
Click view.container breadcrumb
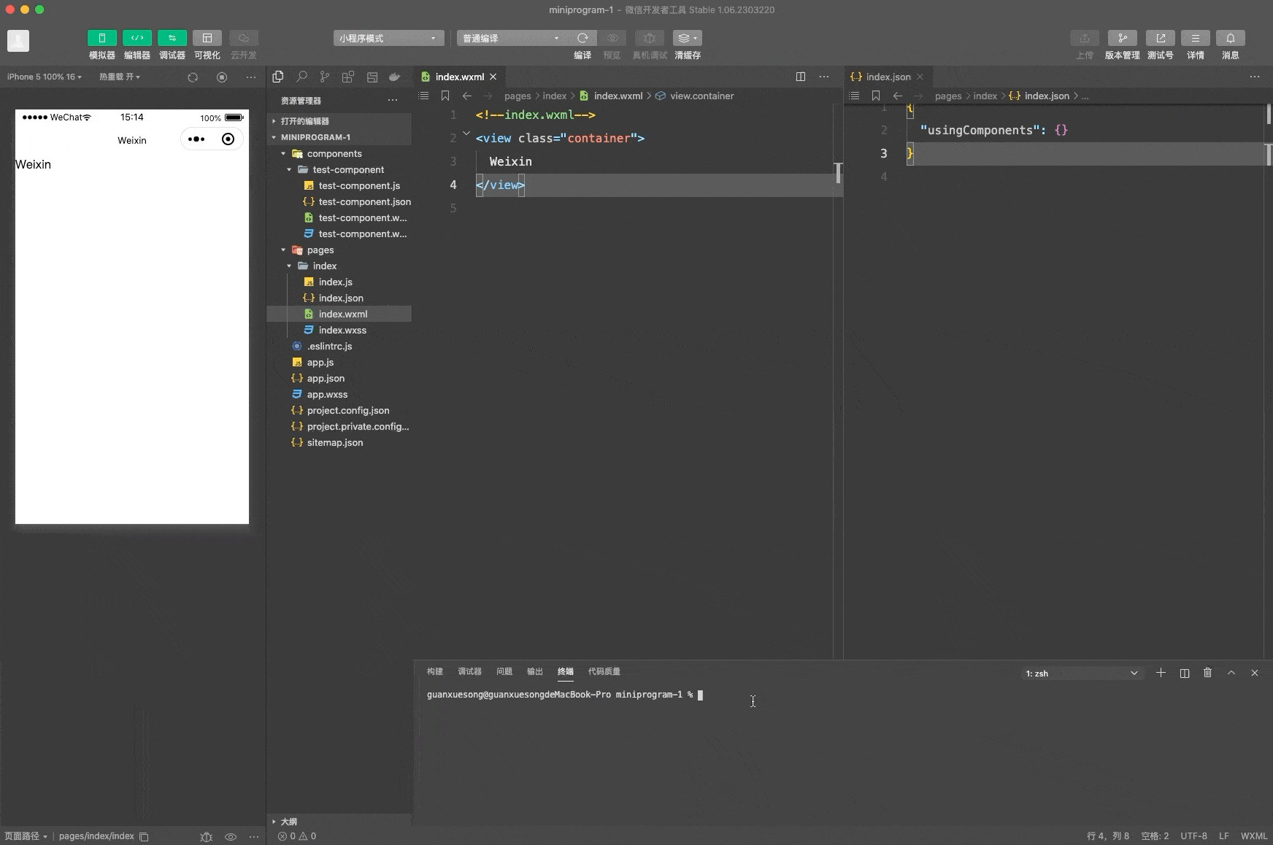(x=695, y=96)
